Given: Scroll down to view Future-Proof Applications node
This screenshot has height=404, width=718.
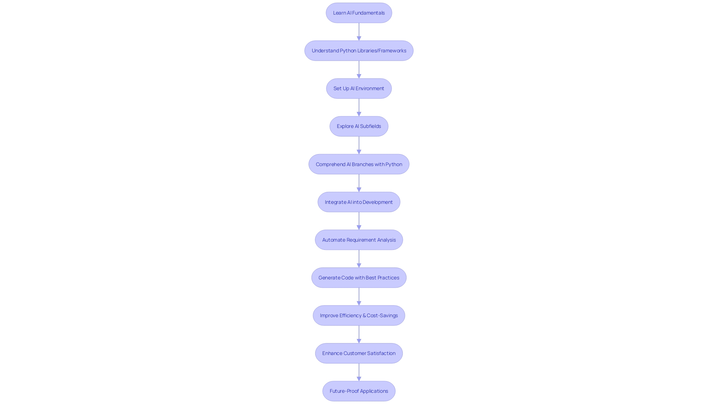Looking at the screenshot, I should [359, 390].
